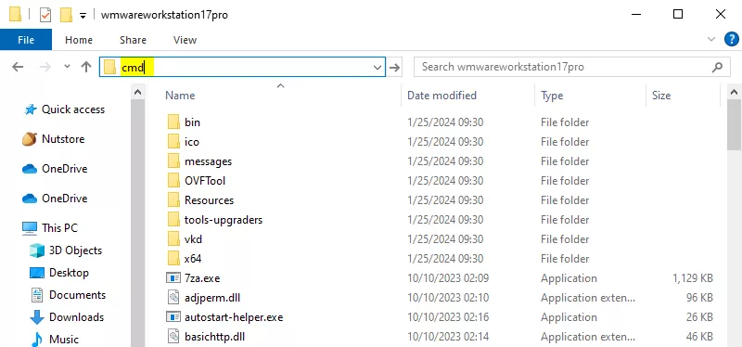The height and width of the screenshot is (347, 742).
Task: Select the vkd folder
Action: 193,239
